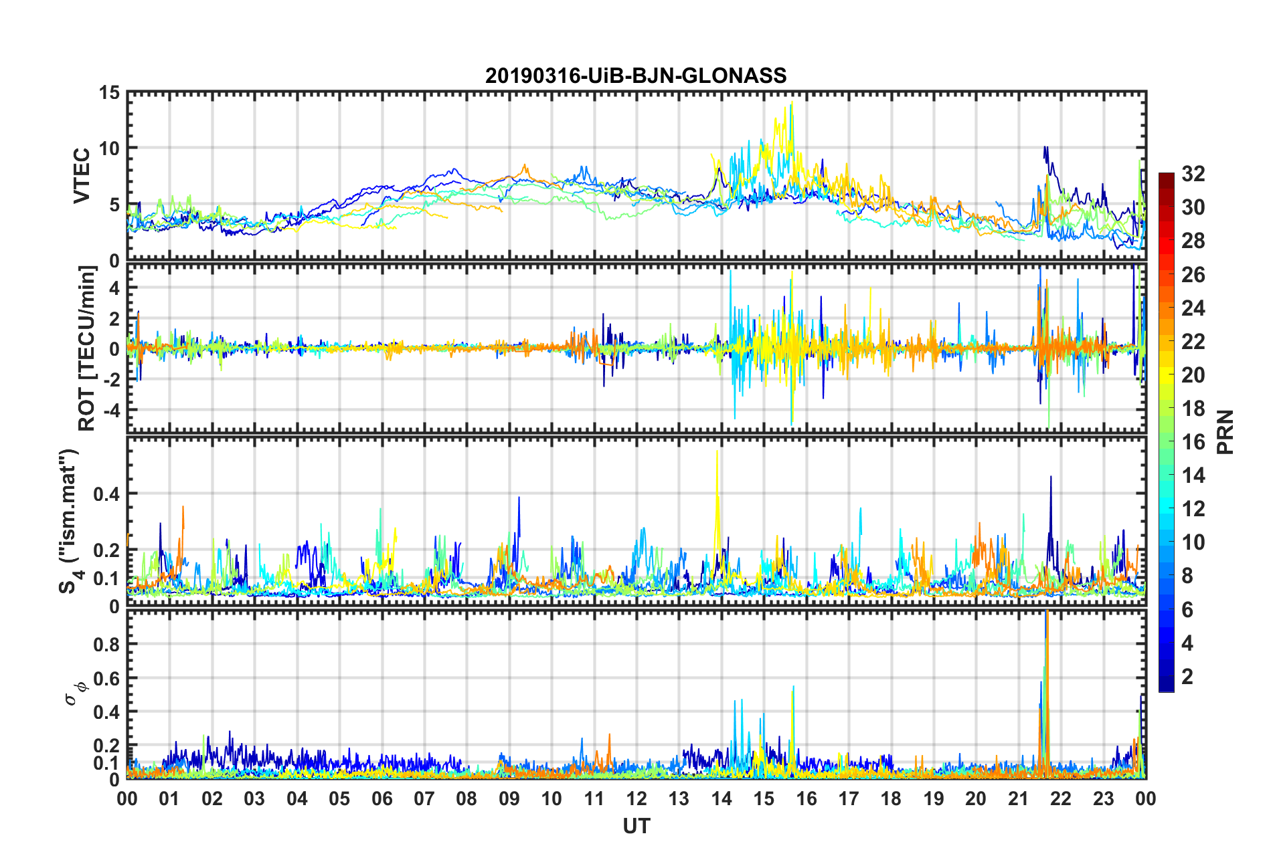This screenshot has width=1273, height=864.
Task: Click x-axis hour label 03
Action: 254,798
